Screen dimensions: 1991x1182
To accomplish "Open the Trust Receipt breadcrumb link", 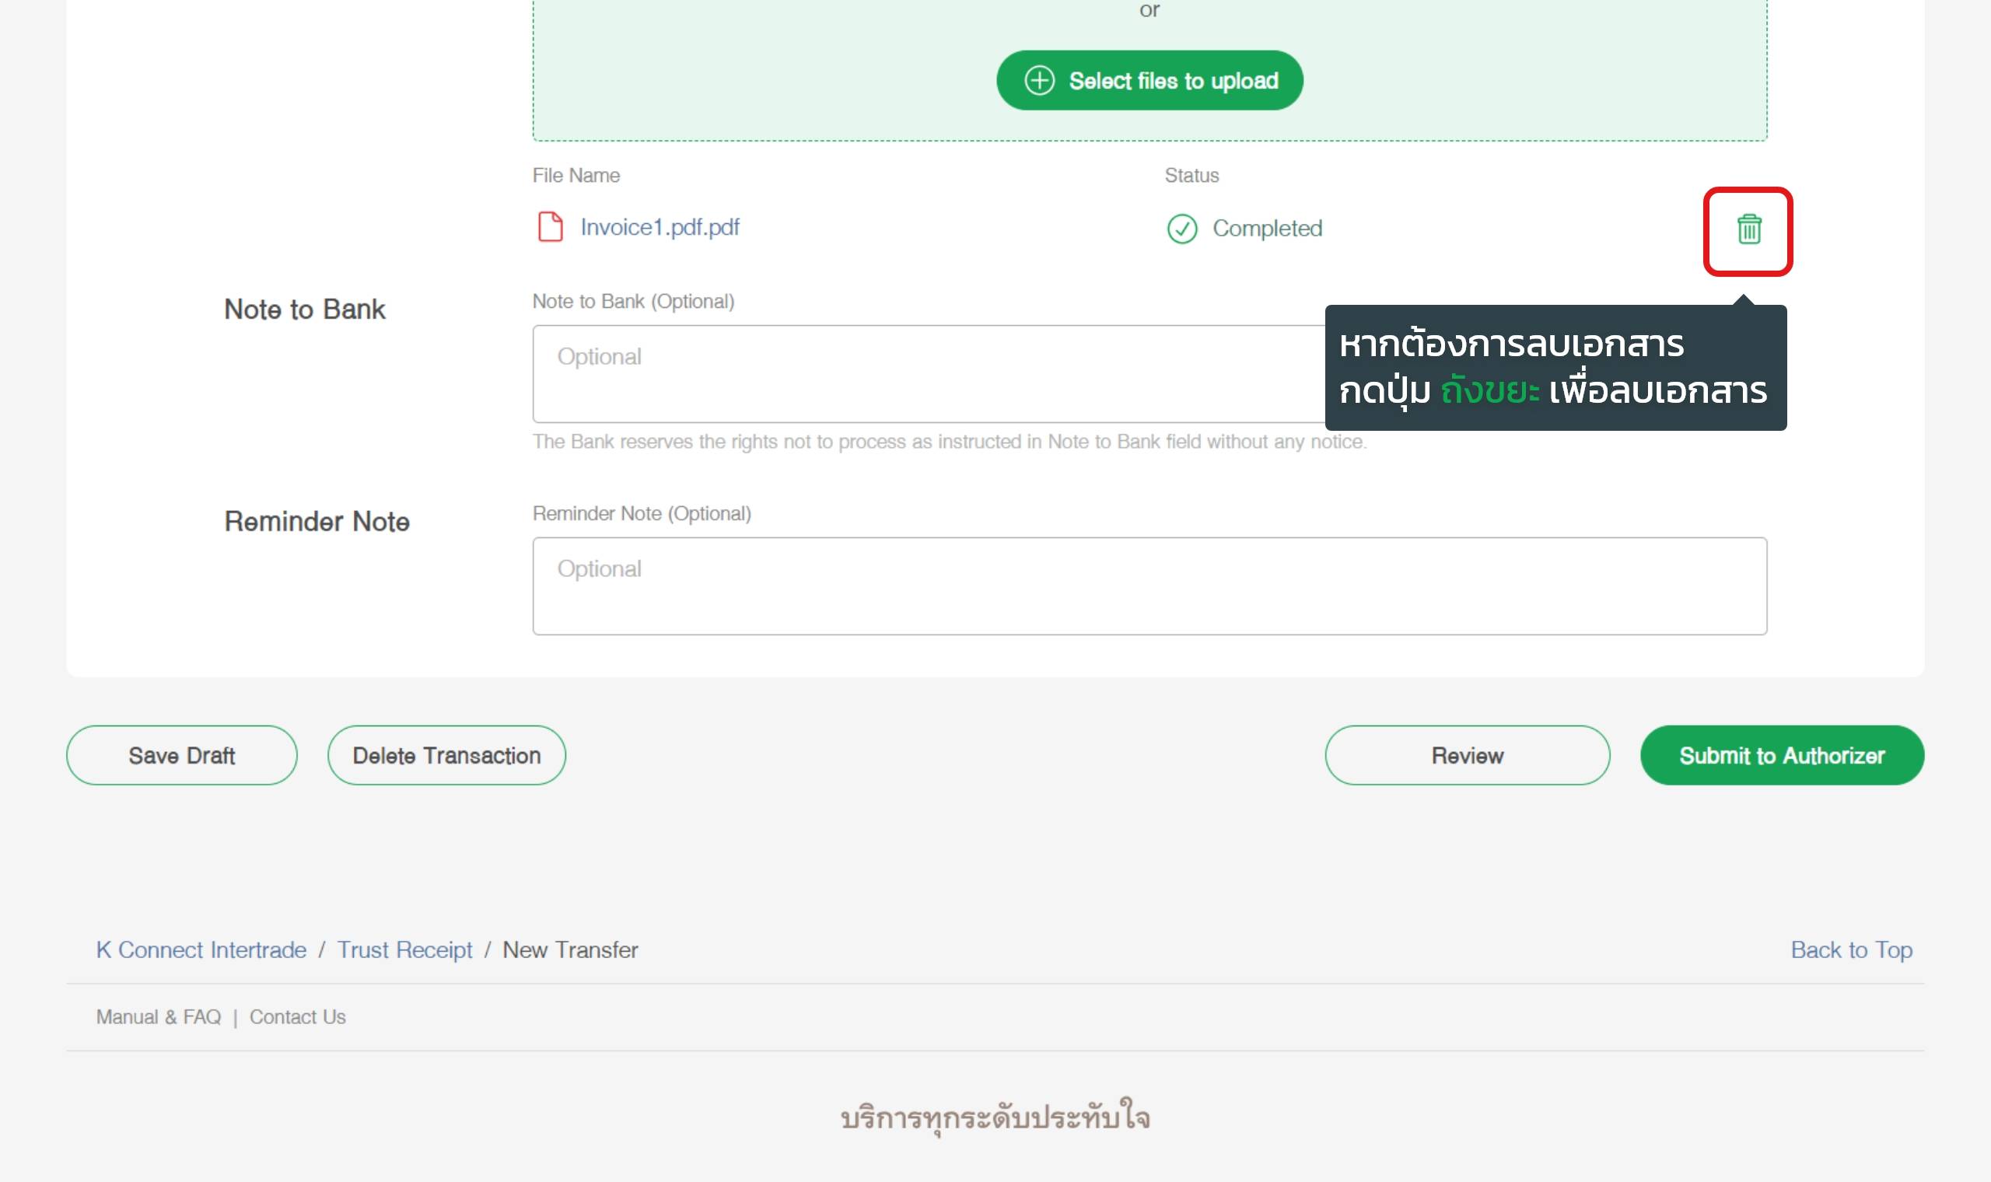I will click(x=404, y=949).
